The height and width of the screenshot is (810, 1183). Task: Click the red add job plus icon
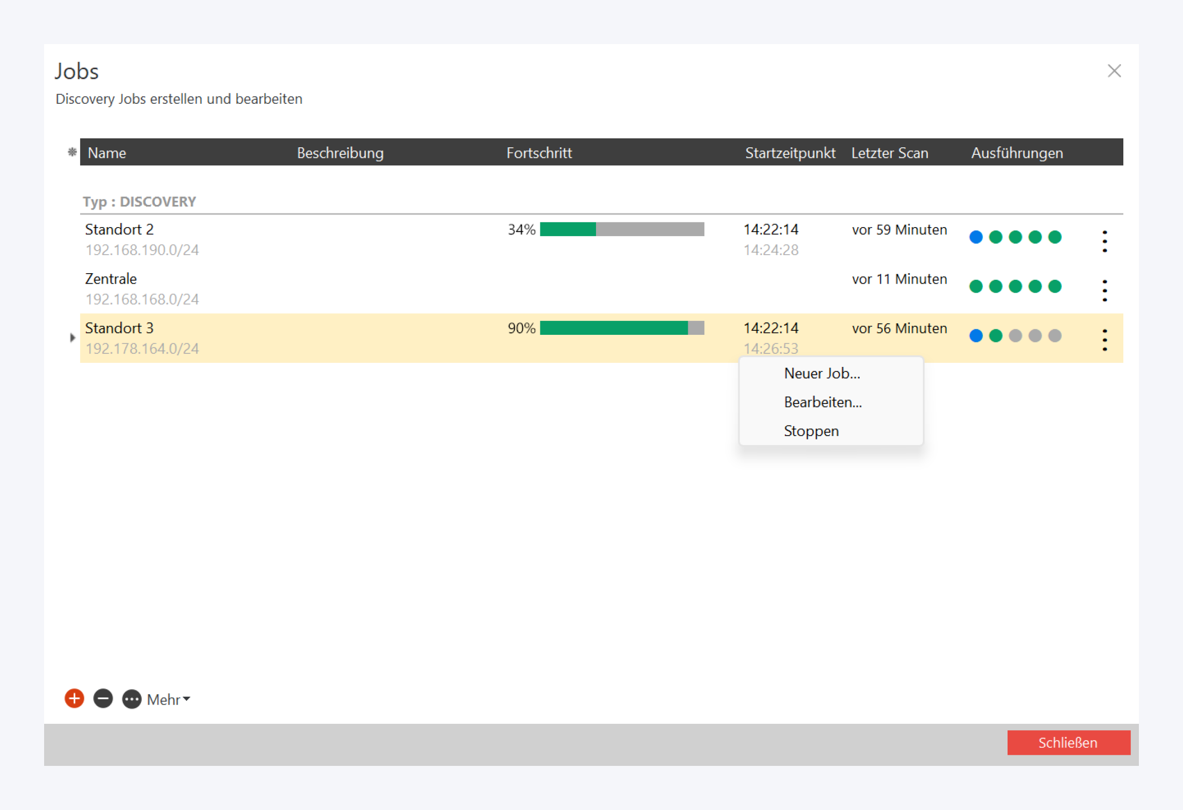[74, 699]
